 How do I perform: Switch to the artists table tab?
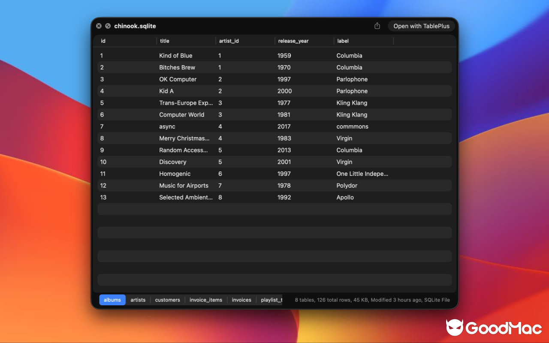pos(138,300)
